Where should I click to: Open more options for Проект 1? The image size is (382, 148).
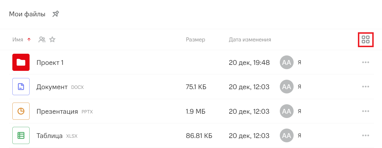(x=365, y=62)
